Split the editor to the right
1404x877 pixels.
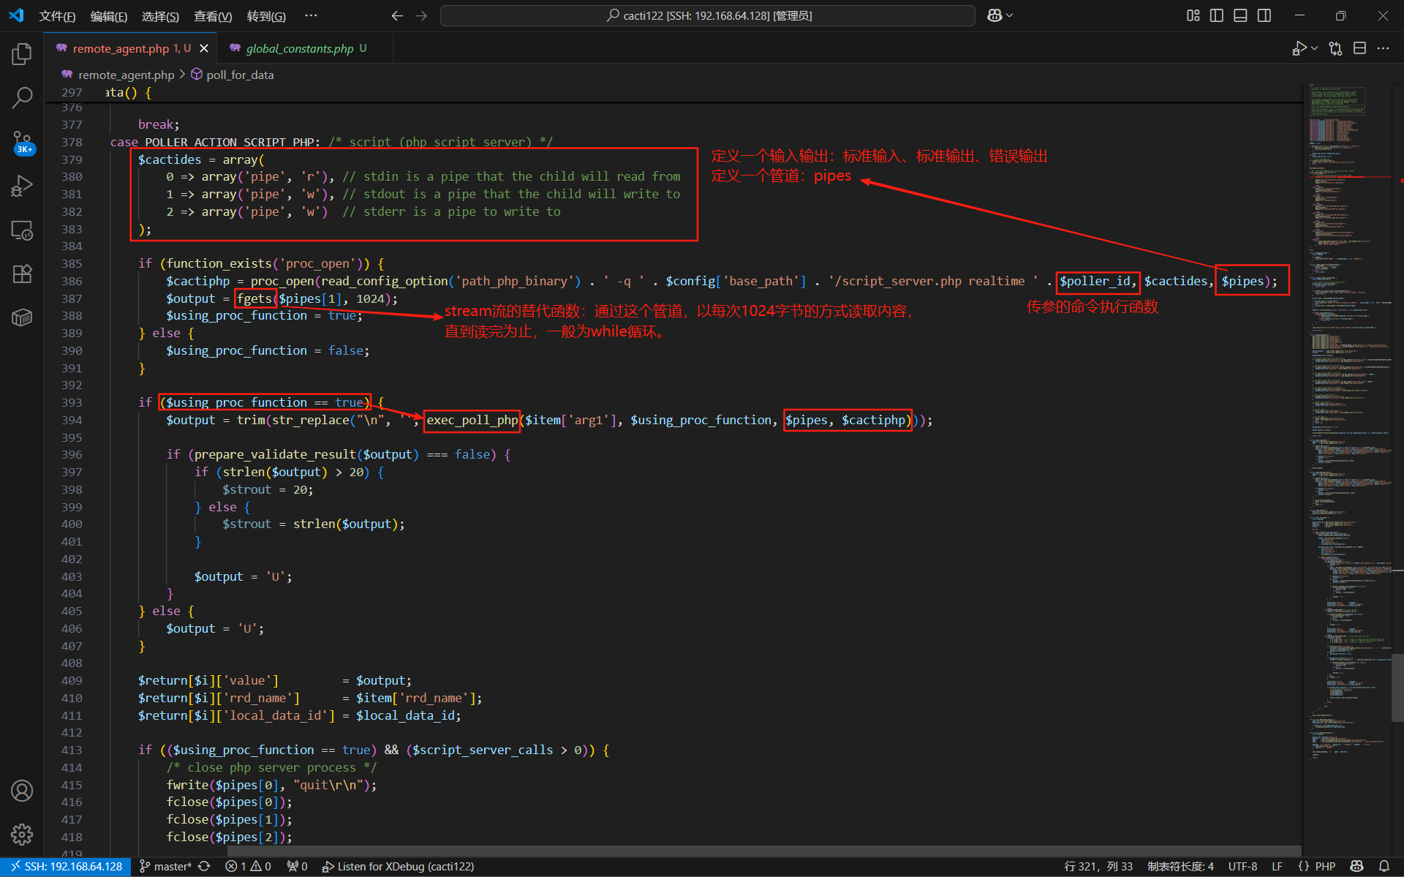coord(1359,48)
